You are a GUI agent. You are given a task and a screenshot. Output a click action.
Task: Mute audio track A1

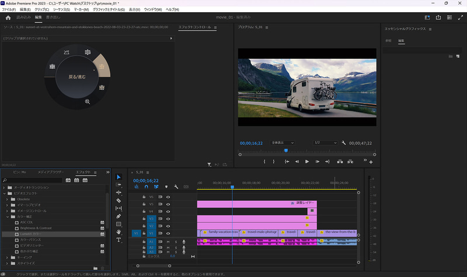[x=168, y=242]
